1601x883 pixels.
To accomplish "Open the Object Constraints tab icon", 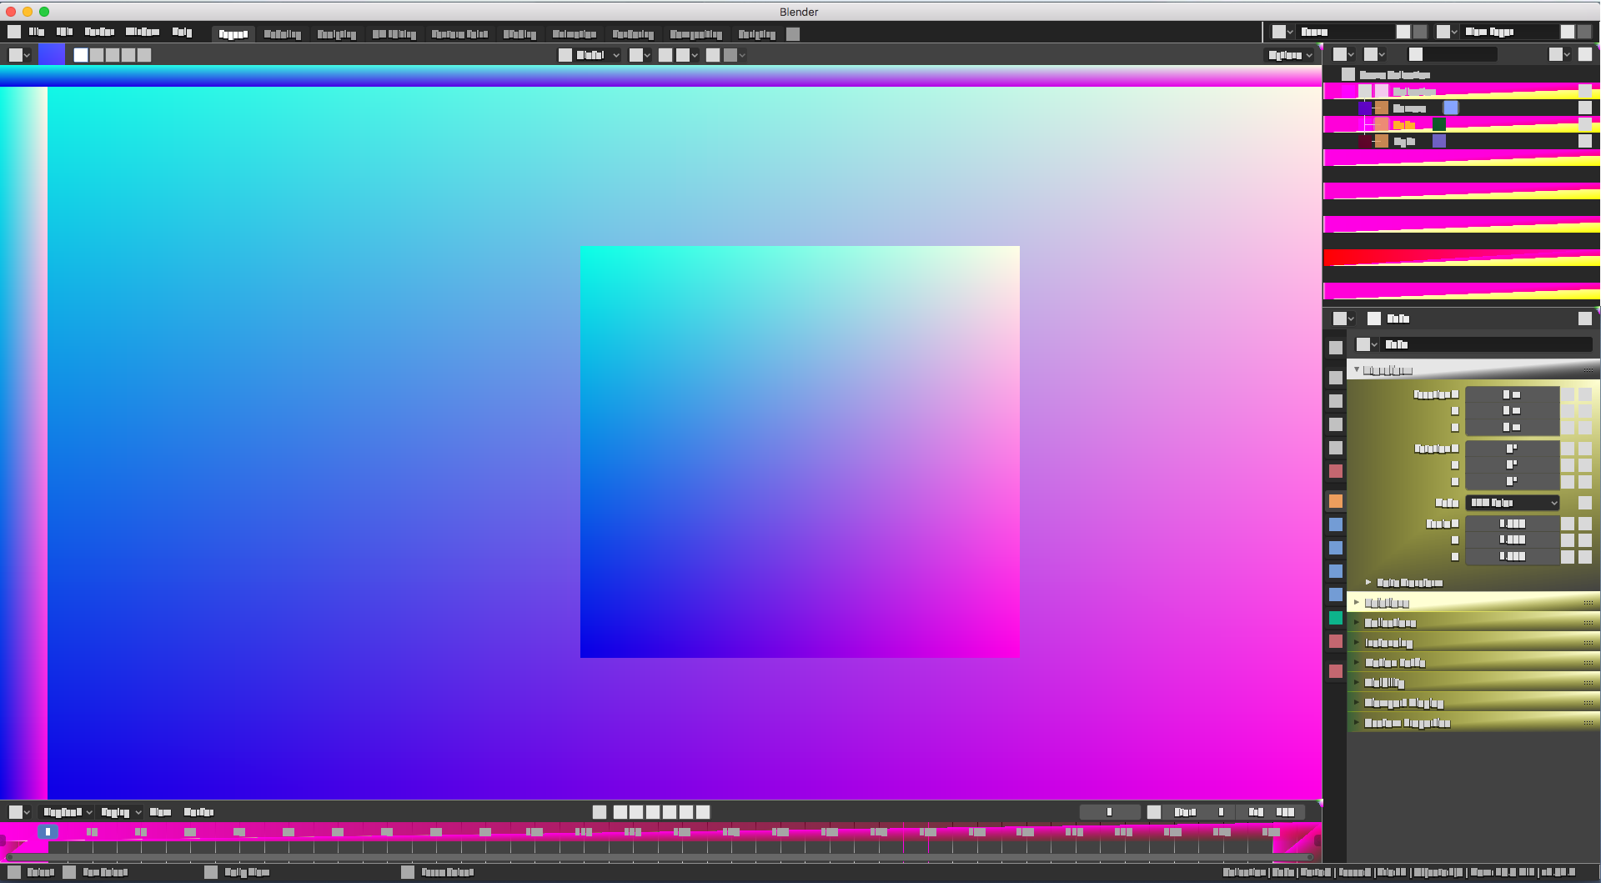I will (1336, 595).
